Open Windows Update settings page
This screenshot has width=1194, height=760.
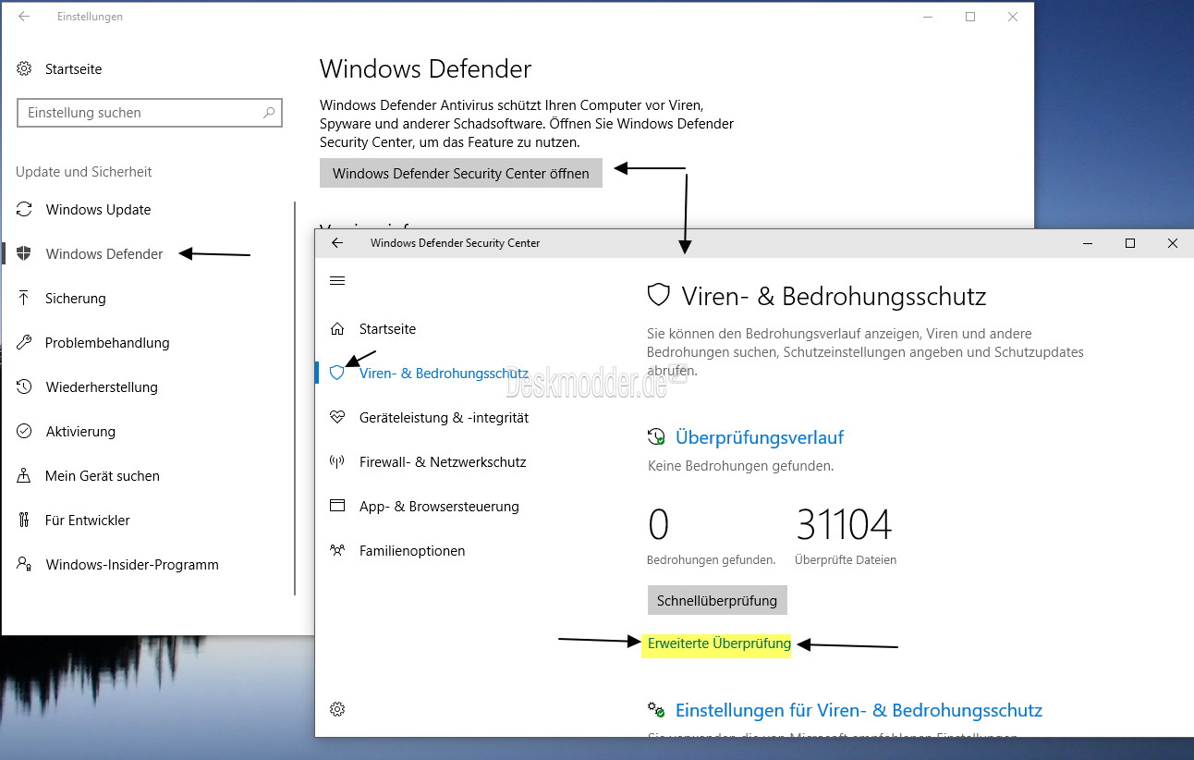(98, 210)
